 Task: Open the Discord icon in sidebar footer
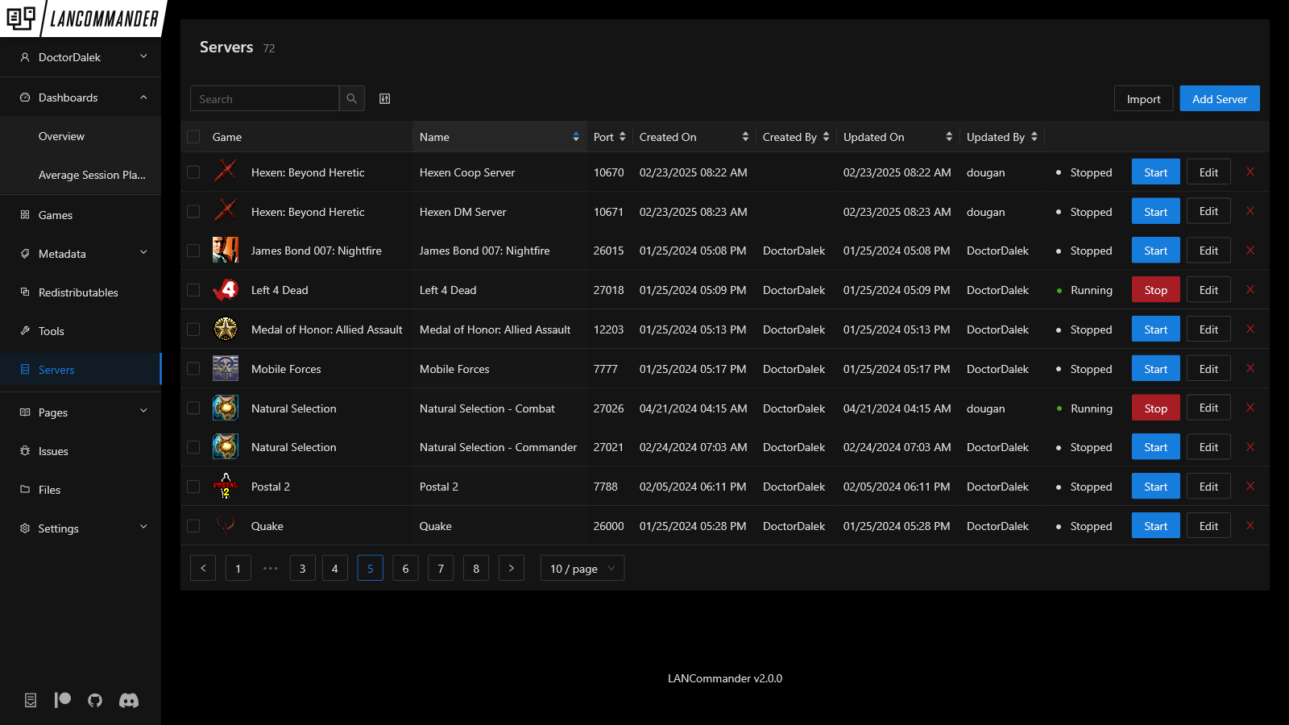[x=129, y=700]
